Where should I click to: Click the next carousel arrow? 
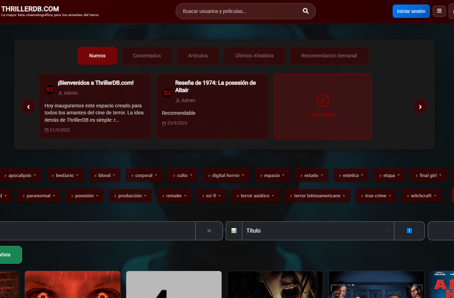[x=420, y=106]
